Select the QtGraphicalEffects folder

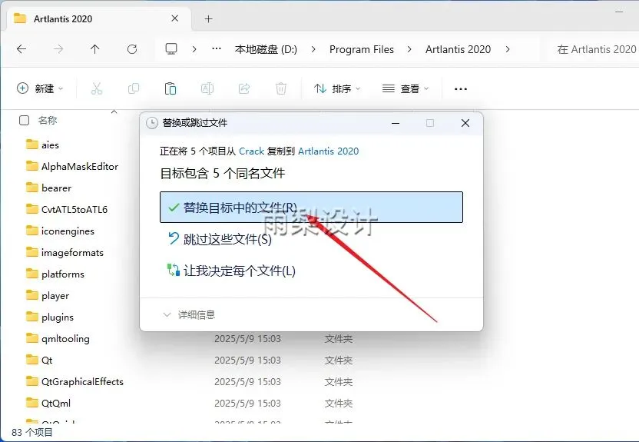coord(74,381)
